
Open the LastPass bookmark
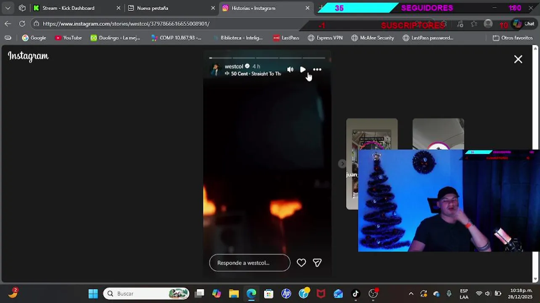coord(286,38)
